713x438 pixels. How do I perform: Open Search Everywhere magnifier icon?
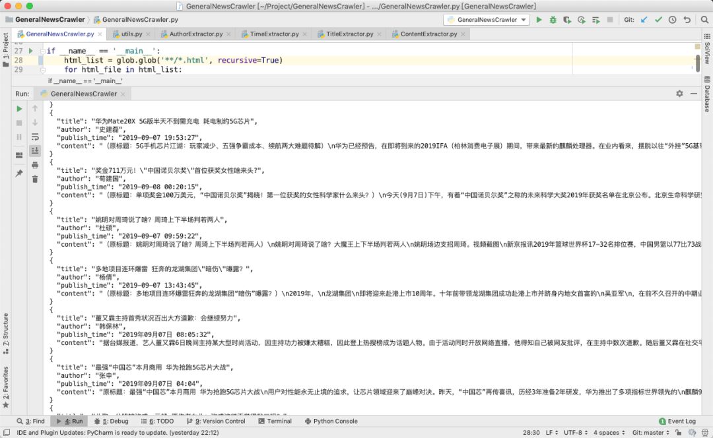pyautogui.click(x=704, y=20)
